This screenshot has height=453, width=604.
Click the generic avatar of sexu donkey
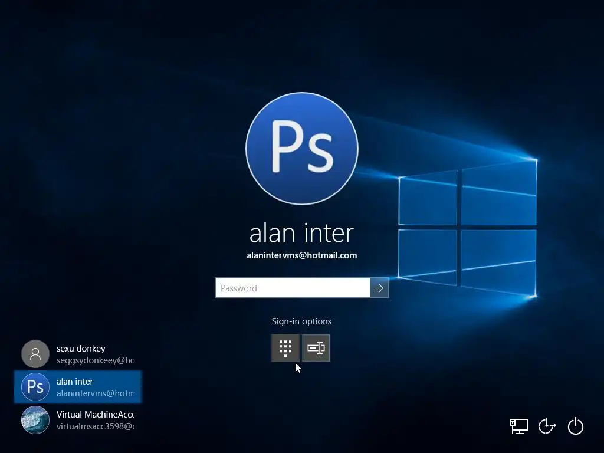(35, 354)
